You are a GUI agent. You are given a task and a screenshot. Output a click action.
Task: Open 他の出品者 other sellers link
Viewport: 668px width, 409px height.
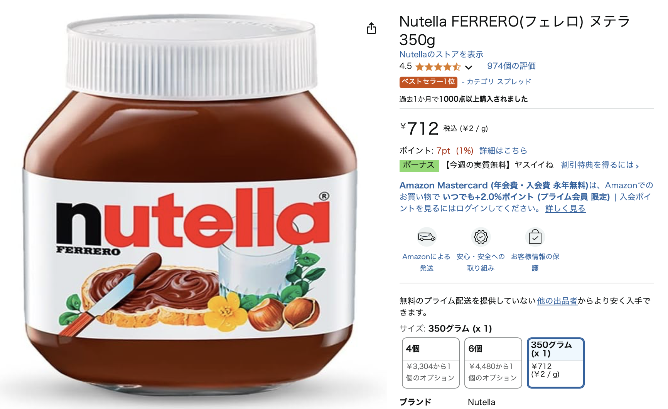(557, 301)
